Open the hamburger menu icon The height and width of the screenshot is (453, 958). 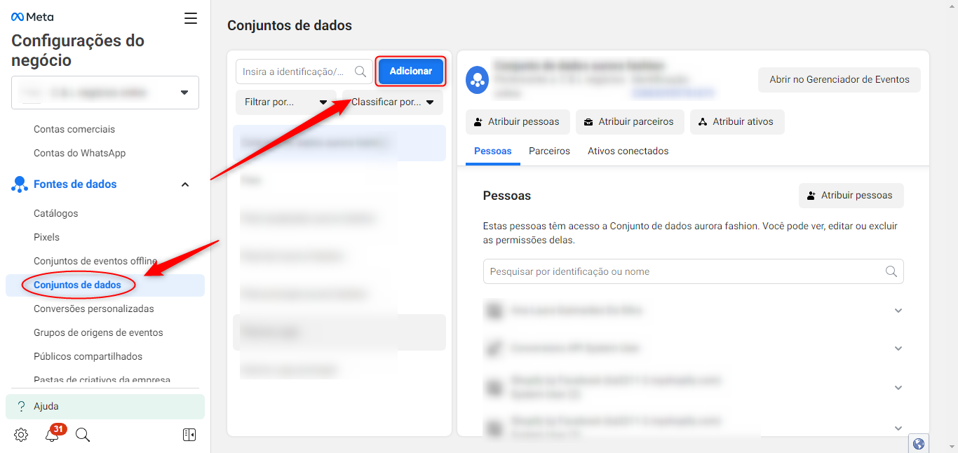pos(191,18)
